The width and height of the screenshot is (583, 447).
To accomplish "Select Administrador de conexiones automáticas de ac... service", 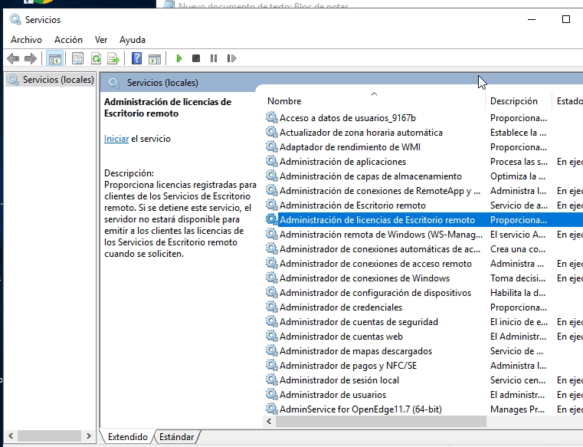I will coord(380,249).
